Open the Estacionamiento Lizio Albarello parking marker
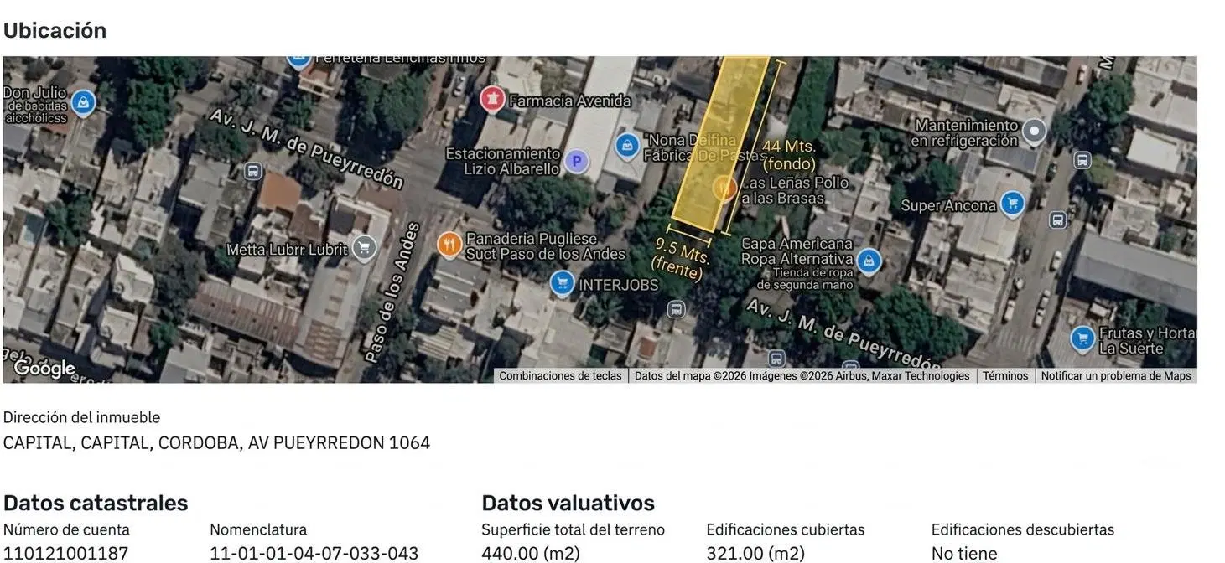1225x563 pixels. coord(576,161)
